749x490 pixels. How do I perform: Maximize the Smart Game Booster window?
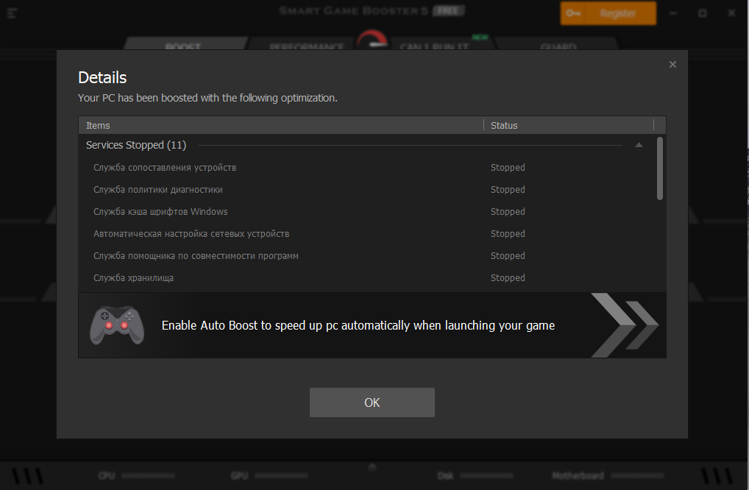702,13
